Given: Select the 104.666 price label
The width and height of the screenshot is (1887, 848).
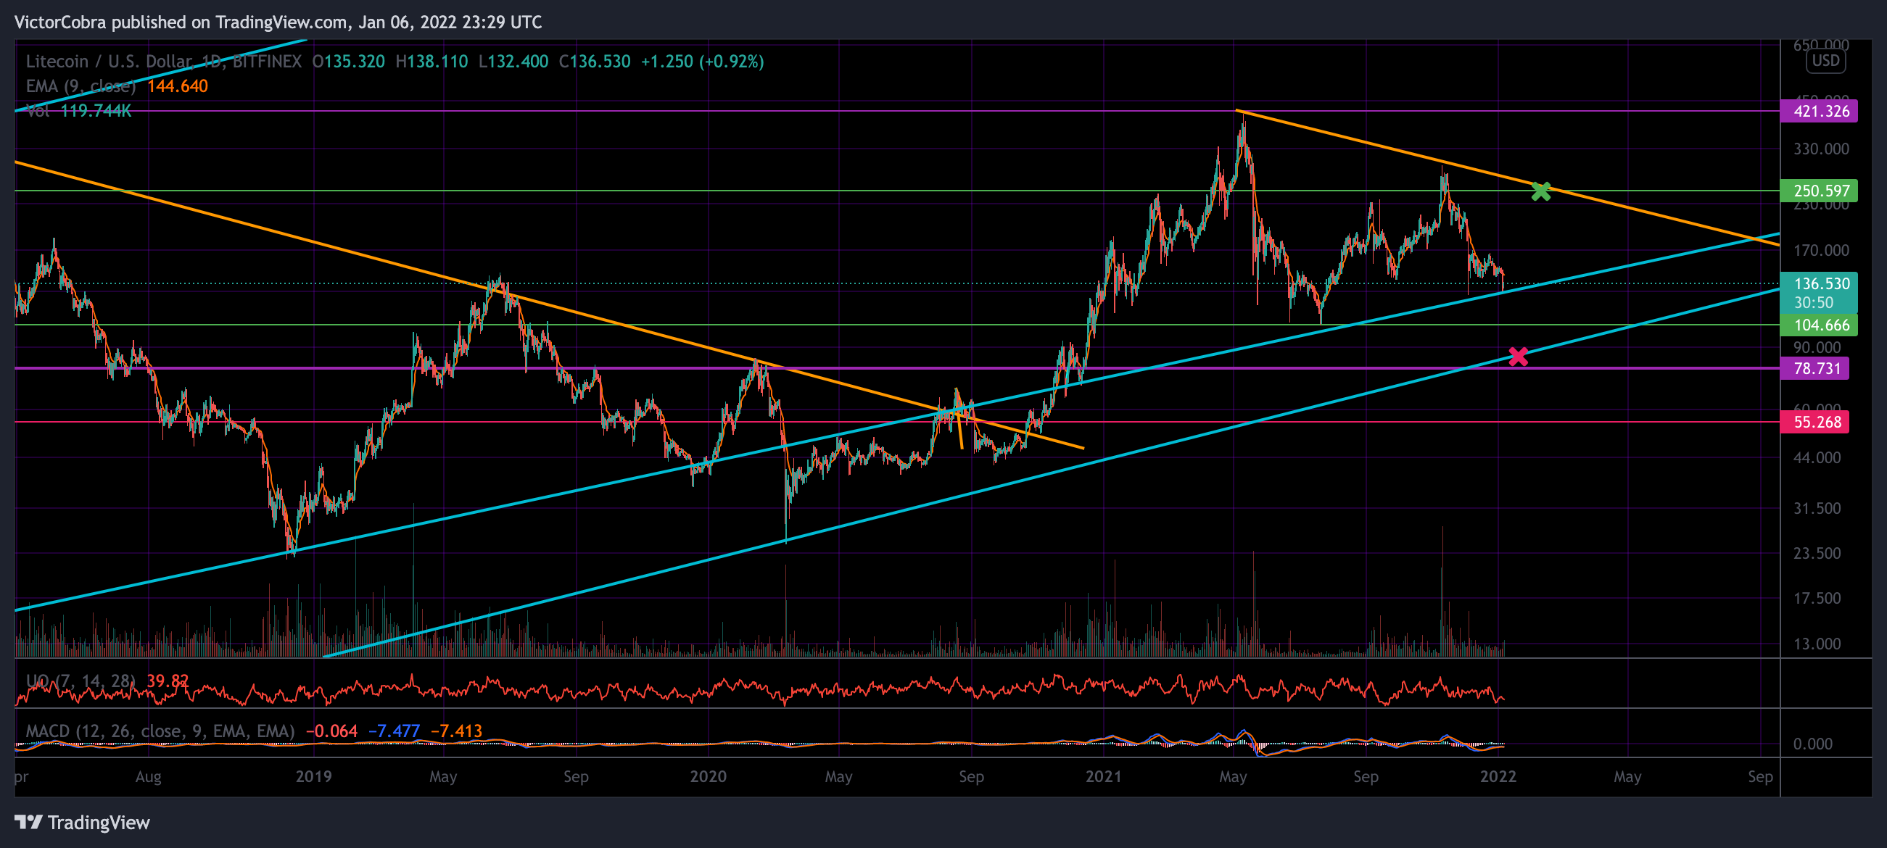Looking at the screenshot, I should coord(1819,325).
